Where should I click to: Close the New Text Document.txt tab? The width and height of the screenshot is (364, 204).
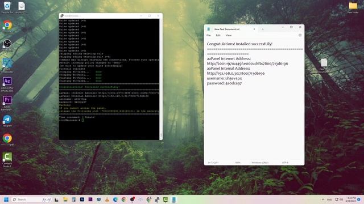254,29
